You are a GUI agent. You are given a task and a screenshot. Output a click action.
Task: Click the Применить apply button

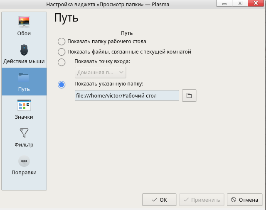pos(202,200)
